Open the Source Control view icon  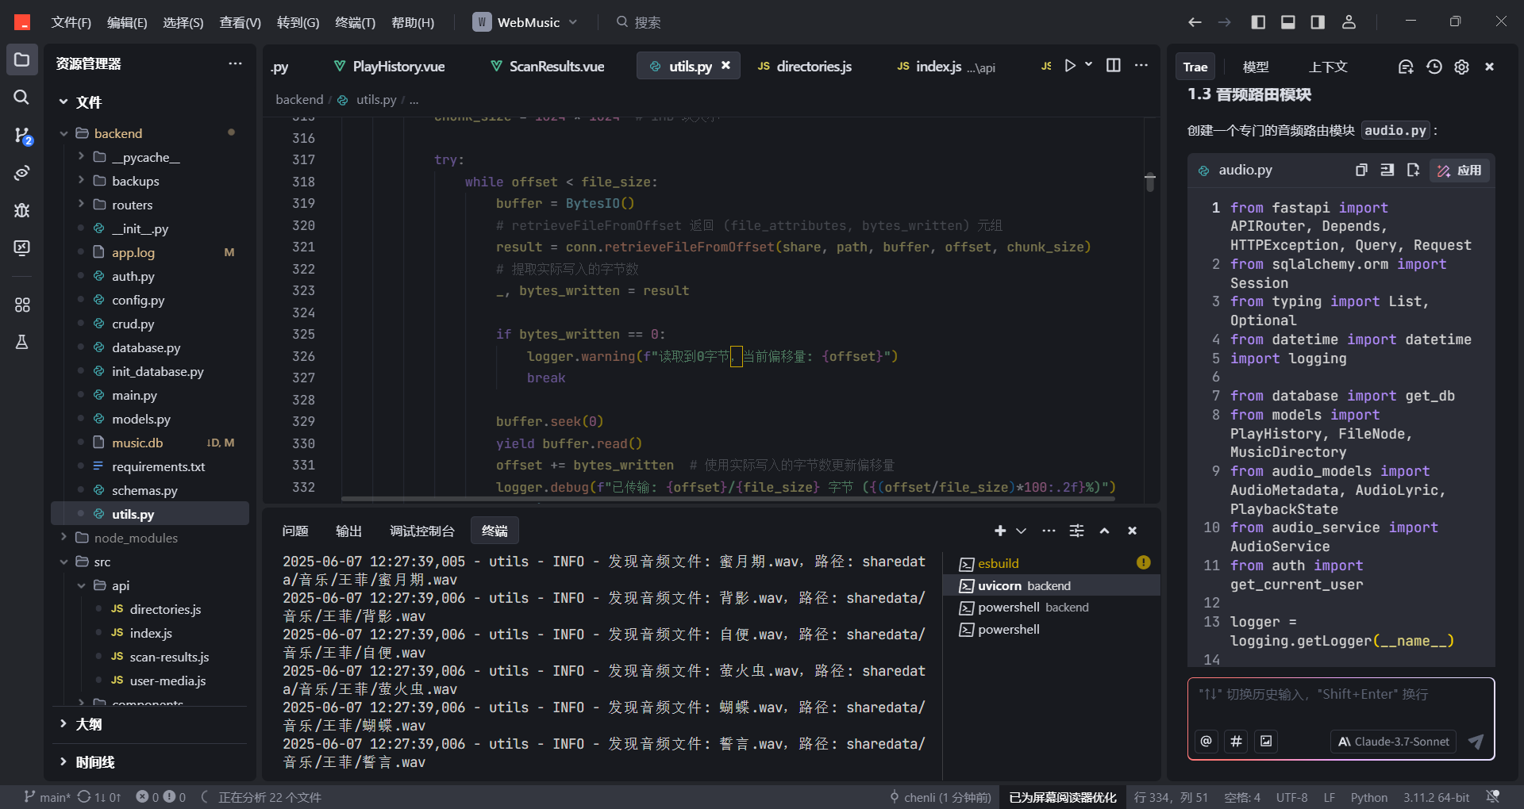(21, 135)
